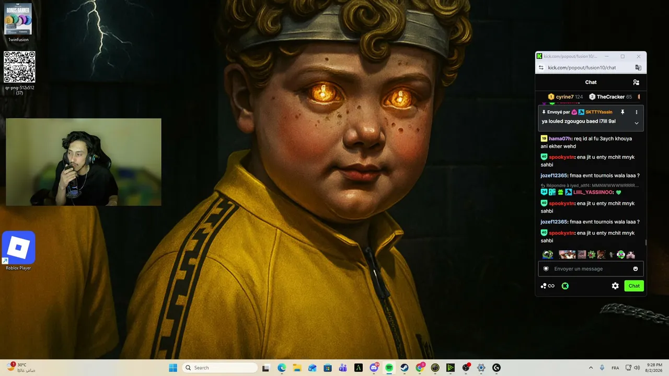The image size is (669, 376).
Task: Click the microphone tray icon
Action: [602, 368]
